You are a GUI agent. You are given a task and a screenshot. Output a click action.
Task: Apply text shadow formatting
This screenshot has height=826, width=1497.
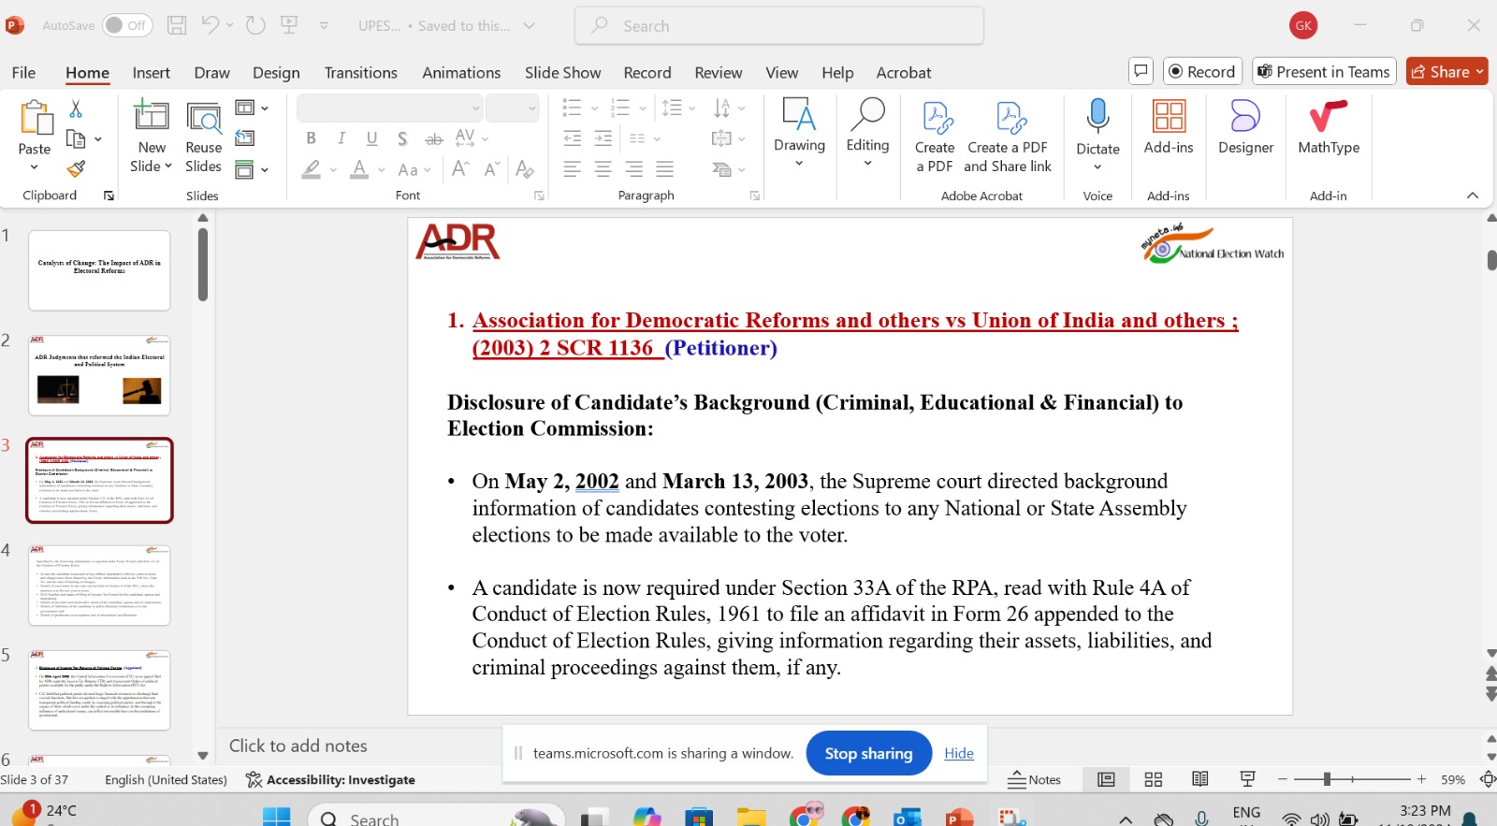coord(402,138)
